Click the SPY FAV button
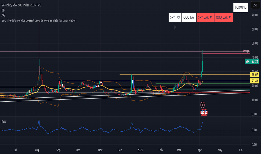This screenshot has height=154, width=261. coord(175,17)
